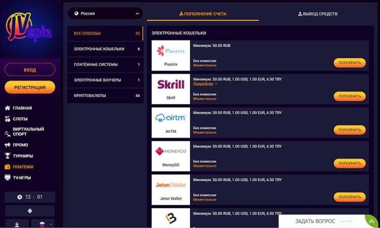Open the Слоты cherry icon
380x228 pixels.
point(8,119)
